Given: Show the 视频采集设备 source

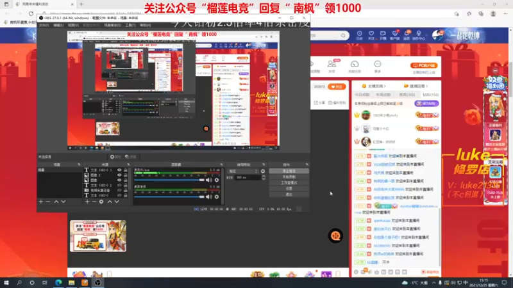Looking at the screenshot, I should pos(119,190).
